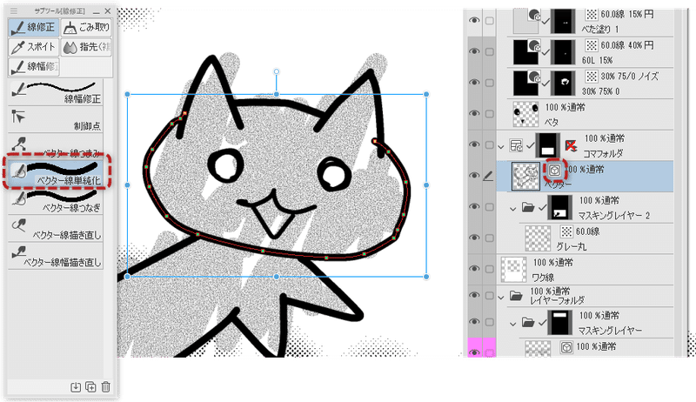The width and height of the screenshot is (696, 402).
Task: Select the ベクター線単純化 sub tool
Action: [x=57, y=173]
